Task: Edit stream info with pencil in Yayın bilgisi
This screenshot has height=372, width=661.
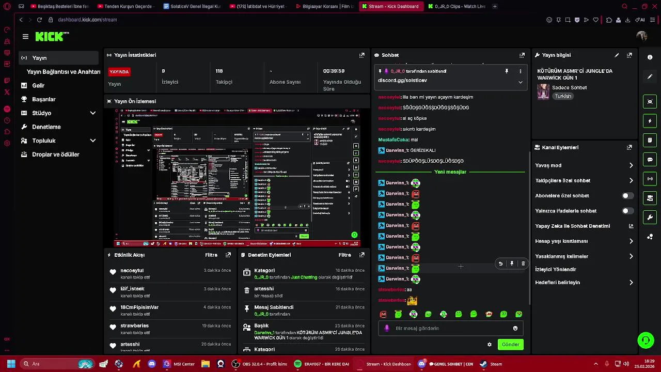Action: [617, 55]
